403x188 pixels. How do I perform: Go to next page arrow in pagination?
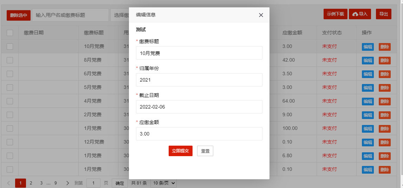(x=67, y=183)
